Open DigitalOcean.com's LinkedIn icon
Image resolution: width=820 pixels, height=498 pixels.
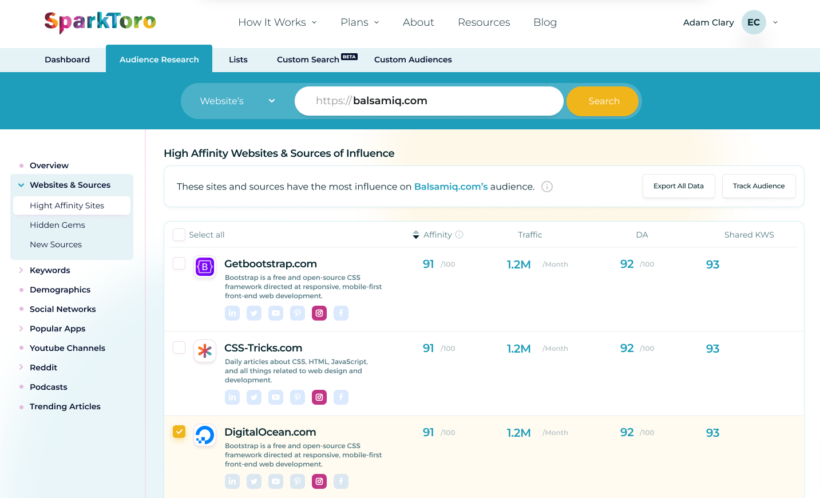(x=232, y=481)
